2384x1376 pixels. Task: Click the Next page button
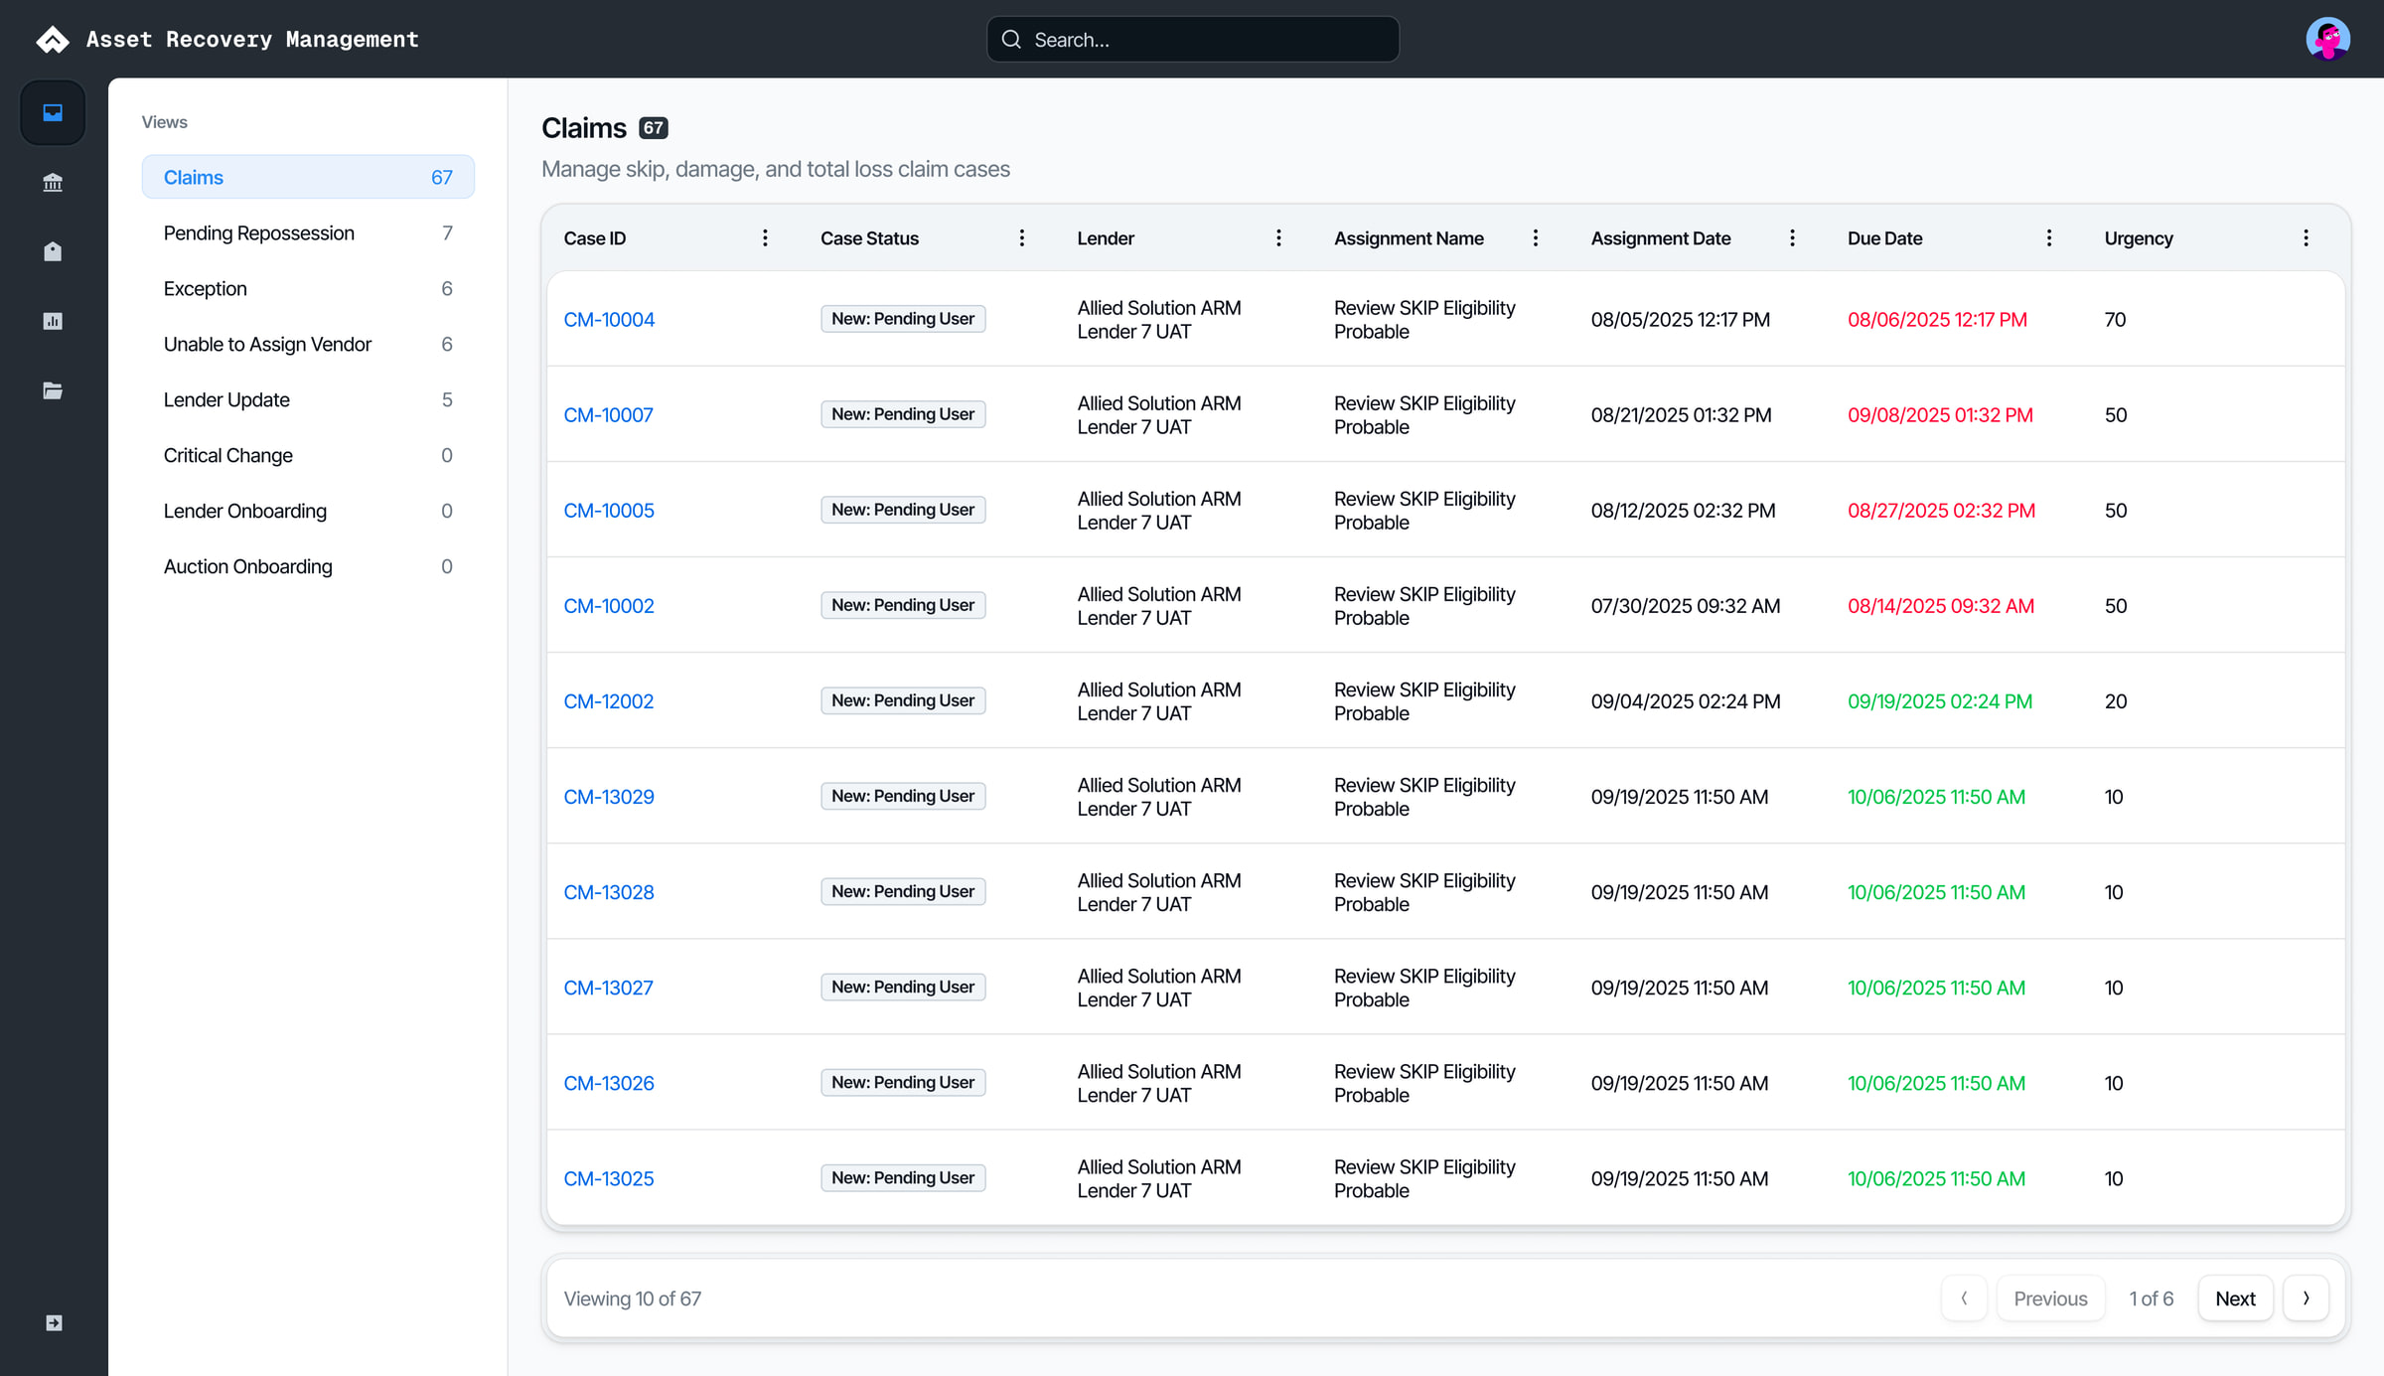pyautogui.click(x=2235, y=1298)
